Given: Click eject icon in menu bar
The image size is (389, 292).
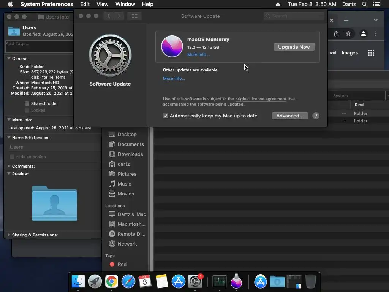Looking at the screenshot, I should [278, 4].
